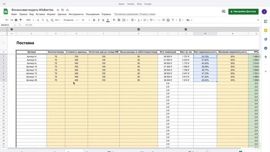The image size is (270, 152).
Task: Open the text rotation dropdown
Action: (152, 20)
